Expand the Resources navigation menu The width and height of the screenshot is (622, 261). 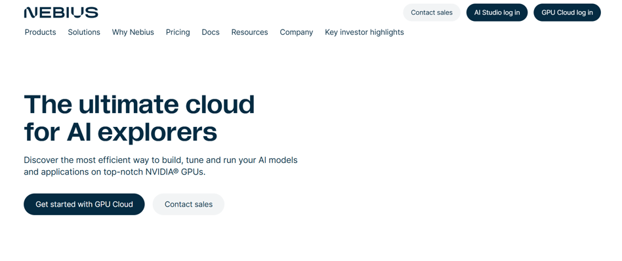coord(249,33)
